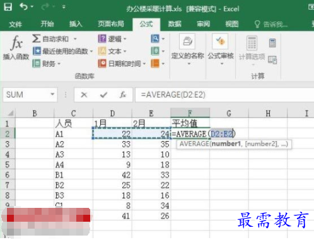The width and height of the screenshot is (314, 240).
Task: Click the calculate sheet icon
Action: coord(272,60)
